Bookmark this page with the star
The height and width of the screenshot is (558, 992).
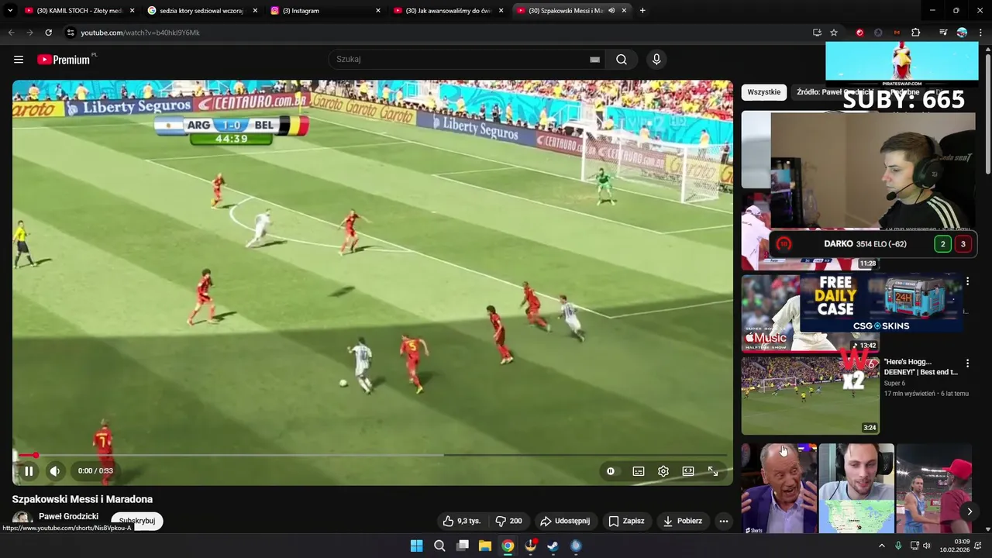coord(834,33)
